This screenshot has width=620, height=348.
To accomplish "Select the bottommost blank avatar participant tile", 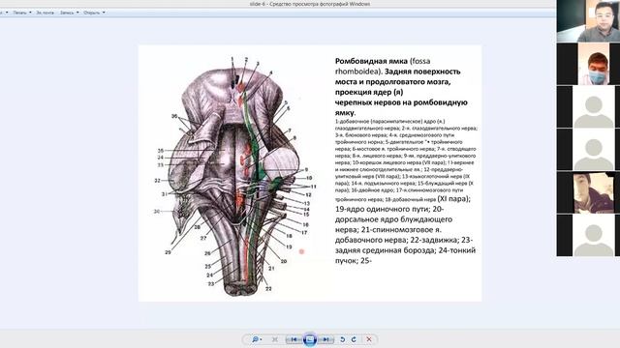I will pyautogui.click(x=588, y=235).
